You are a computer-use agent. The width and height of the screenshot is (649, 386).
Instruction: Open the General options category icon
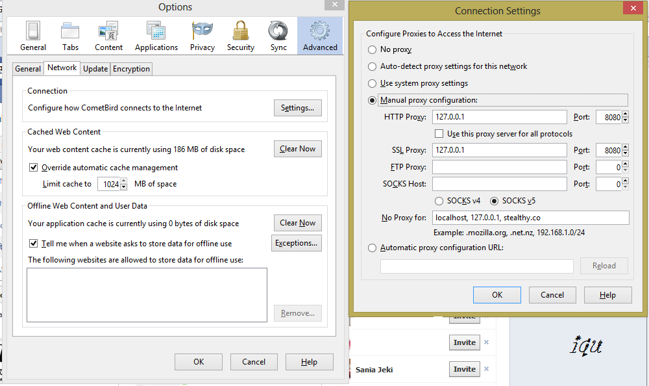coord(33,36)
